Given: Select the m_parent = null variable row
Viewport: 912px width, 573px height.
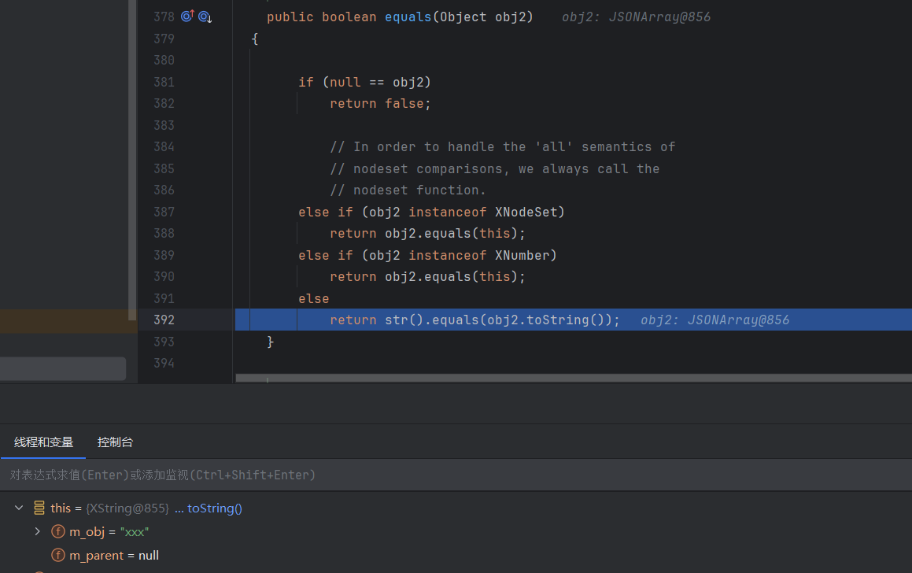Looking at the screenshot, I should (114, 556).
